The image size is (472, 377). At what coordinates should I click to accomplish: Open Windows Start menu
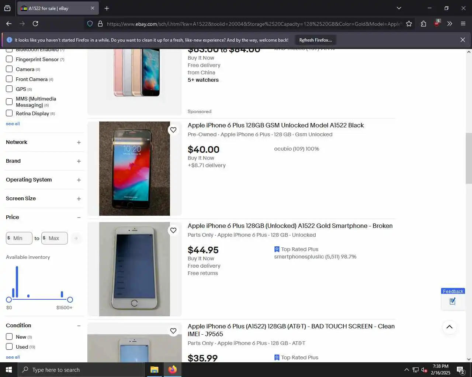click(x=9, y=370)
